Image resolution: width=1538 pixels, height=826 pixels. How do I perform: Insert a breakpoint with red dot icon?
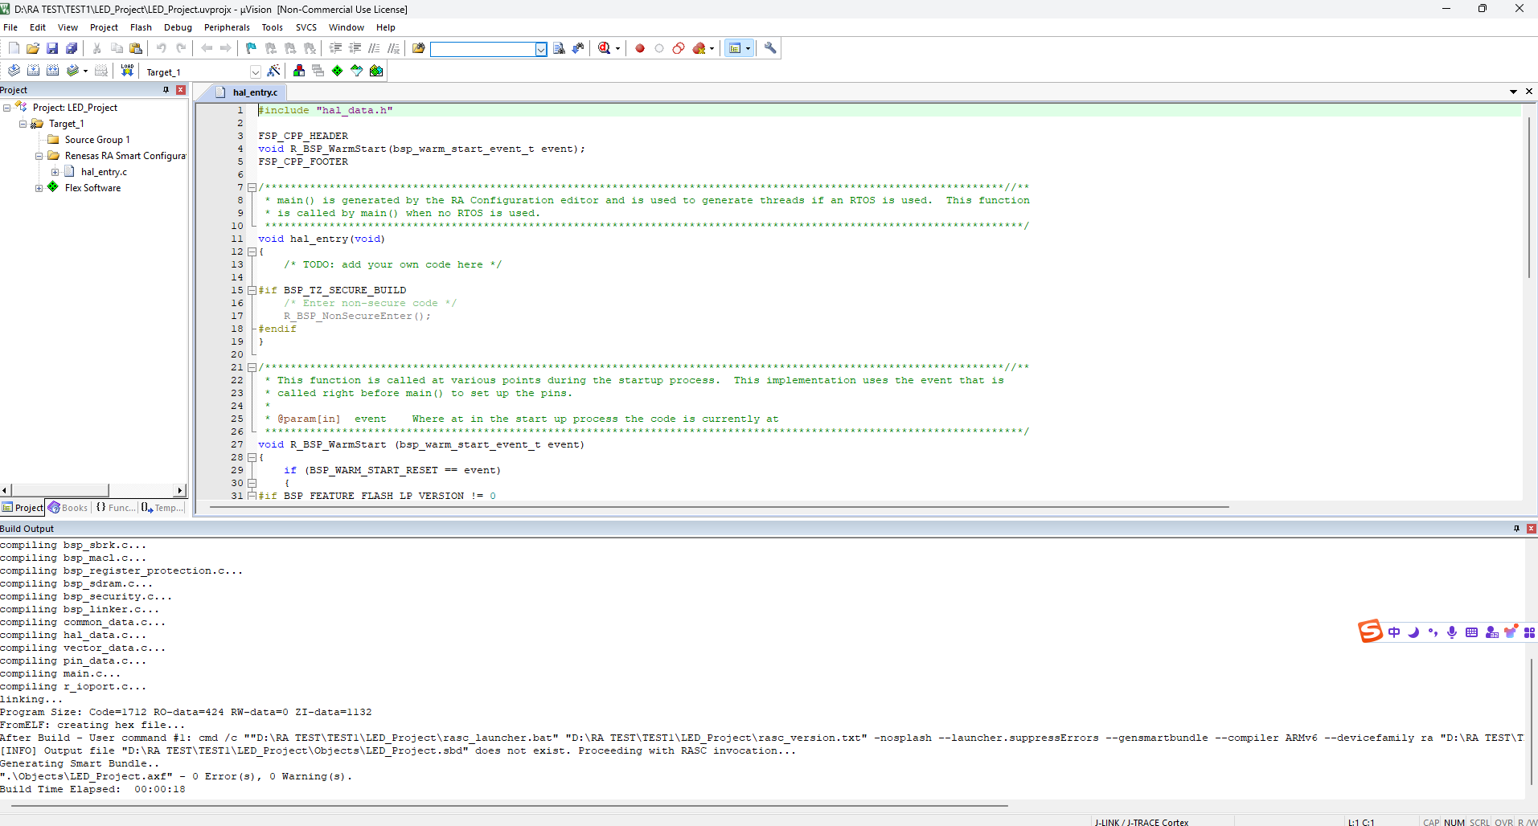(640, 48)
